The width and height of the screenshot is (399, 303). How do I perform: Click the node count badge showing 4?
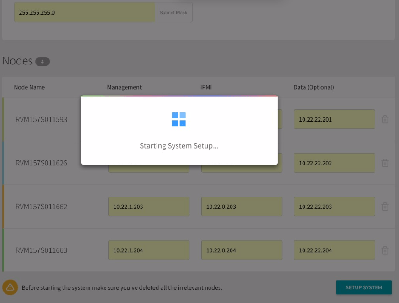coord(42,61)
